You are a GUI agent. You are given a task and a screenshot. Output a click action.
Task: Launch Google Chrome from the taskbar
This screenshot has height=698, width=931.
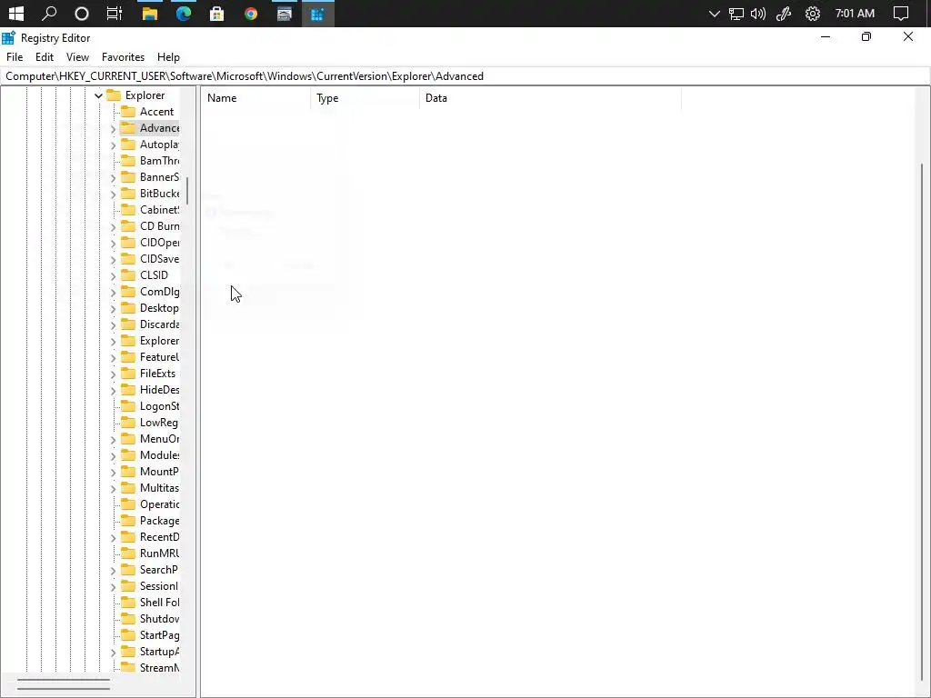(251, 13)
